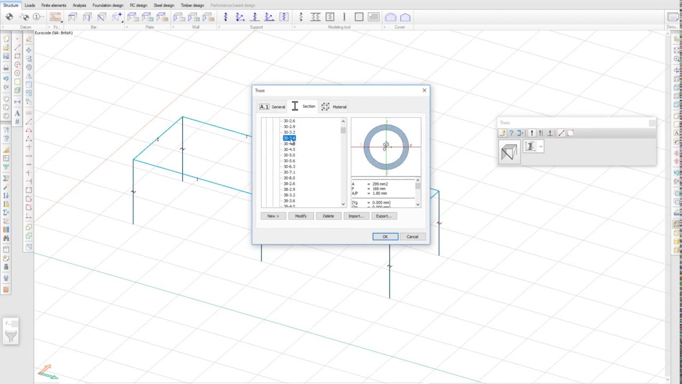Select the first Plate group tool
682x384 pixels.
click(133, 17)
